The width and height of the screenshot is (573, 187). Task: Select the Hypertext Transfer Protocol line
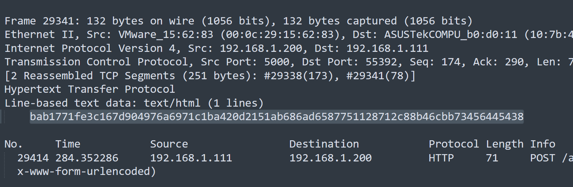click(90, 89)
